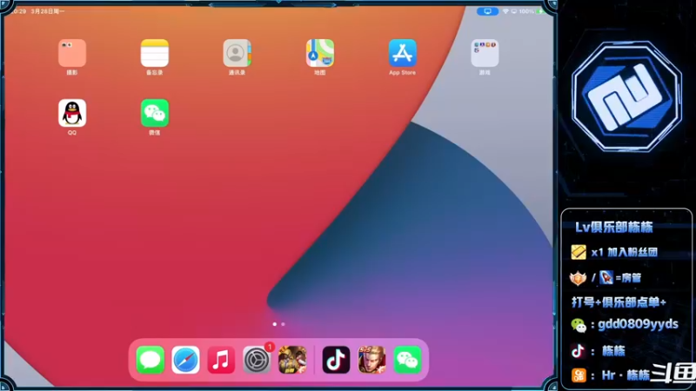Image resolution: width=696 pixels, height=391 pixels.
Task: Switch to second home screen page dot
Action: 284,324
